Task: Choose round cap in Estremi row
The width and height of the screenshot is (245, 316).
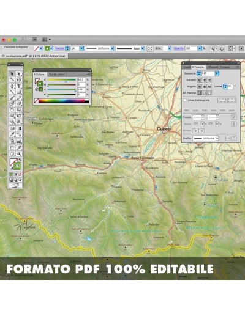Action: (205, 80)
